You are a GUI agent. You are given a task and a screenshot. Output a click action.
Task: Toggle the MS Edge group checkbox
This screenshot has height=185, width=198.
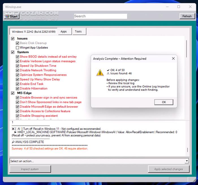coord(13,93)
